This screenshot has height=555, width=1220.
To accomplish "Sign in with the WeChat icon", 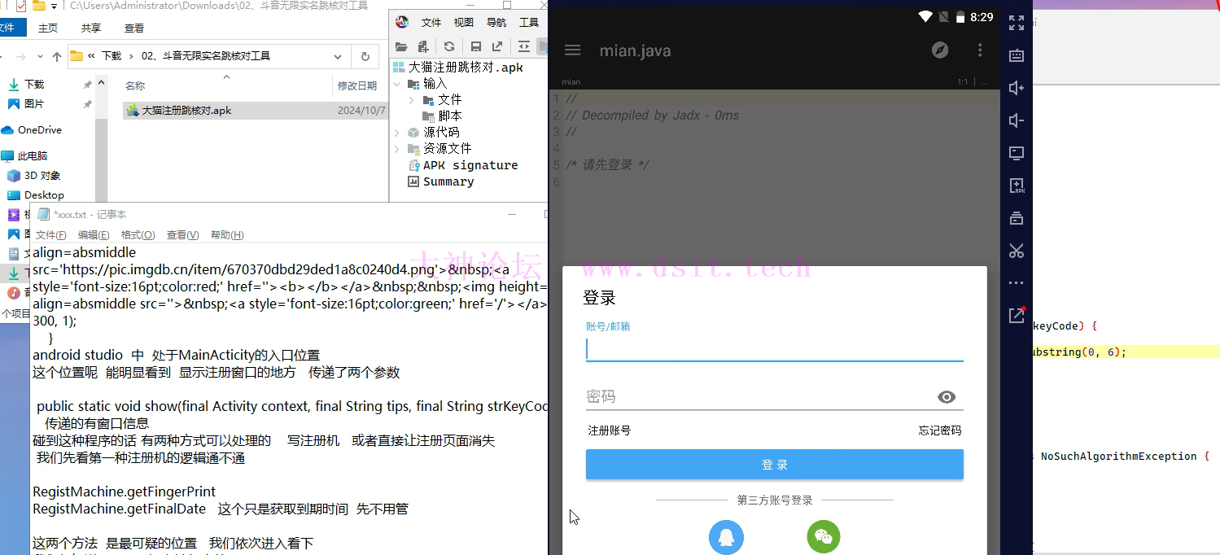I will click(x=824, y=537).
